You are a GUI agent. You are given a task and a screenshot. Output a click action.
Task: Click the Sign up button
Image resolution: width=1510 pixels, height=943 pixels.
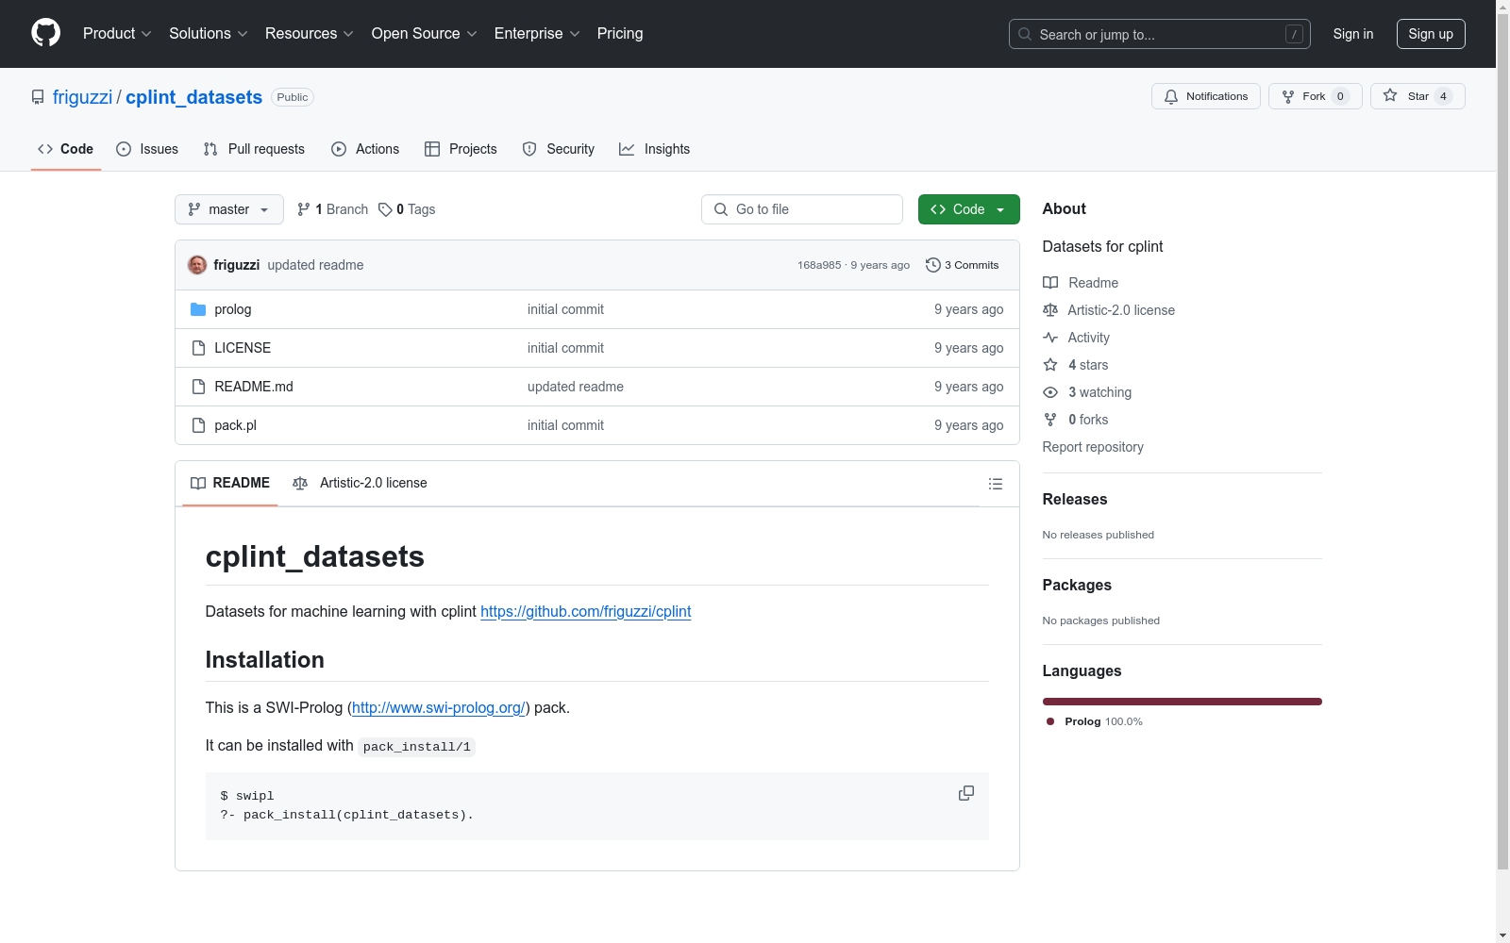(x=1431, y=34)
